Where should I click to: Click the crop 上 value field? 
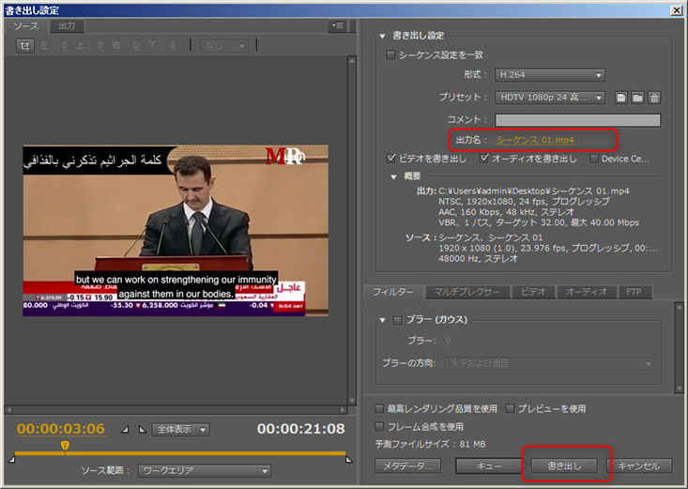[x=100, y=46]
